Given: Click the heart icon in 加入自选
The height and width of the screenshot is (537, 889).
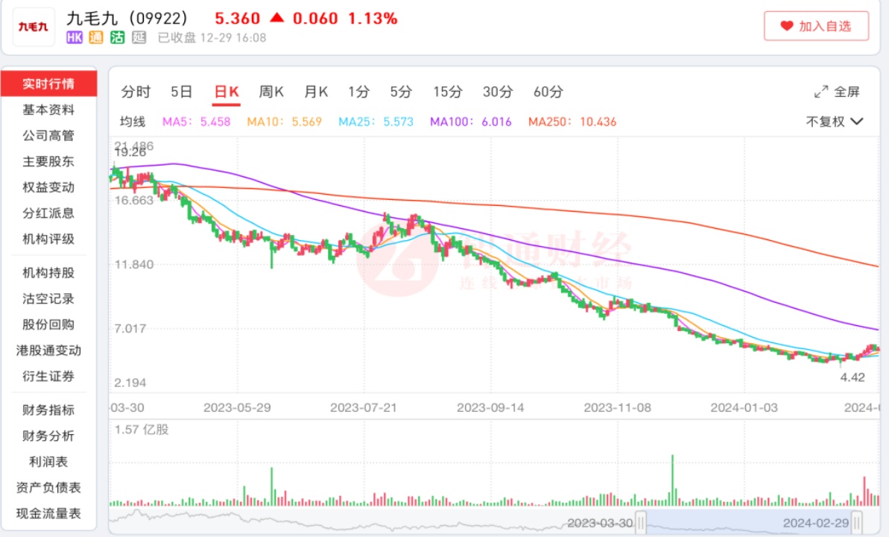Looking at the screenshot, I should coord(787,26).
